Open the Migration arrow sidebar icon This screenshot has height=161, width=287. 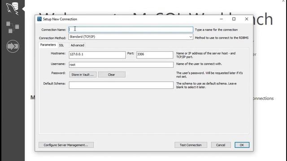click(13, 47)
